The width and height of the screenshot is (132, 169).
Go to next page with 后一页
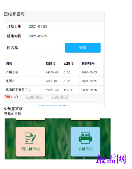pos(59,97)
